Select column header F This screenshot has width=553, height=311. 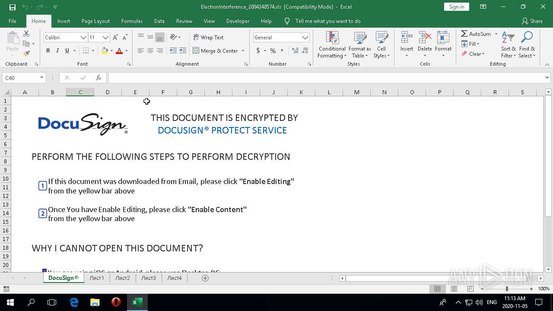click(163, 92)
